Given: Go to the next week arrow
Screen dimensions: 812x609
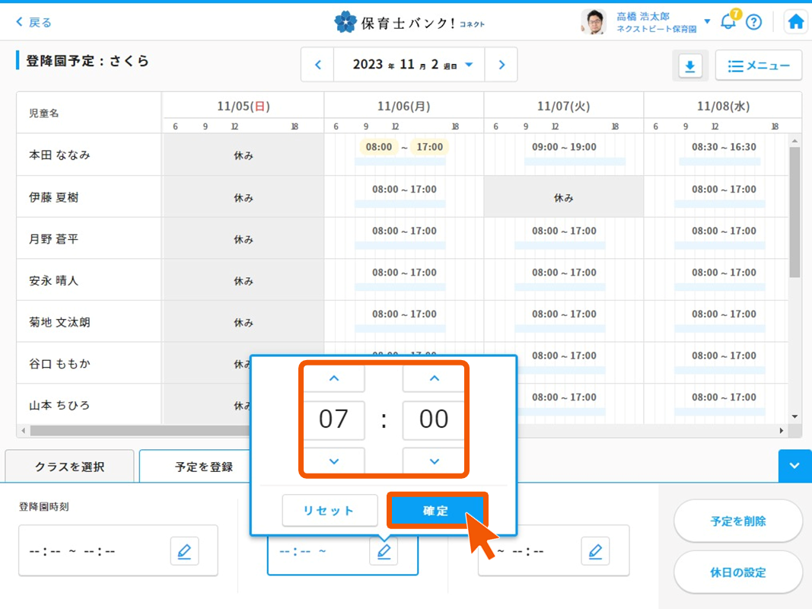Looking at the screenshot, I should tap(502, 65).
